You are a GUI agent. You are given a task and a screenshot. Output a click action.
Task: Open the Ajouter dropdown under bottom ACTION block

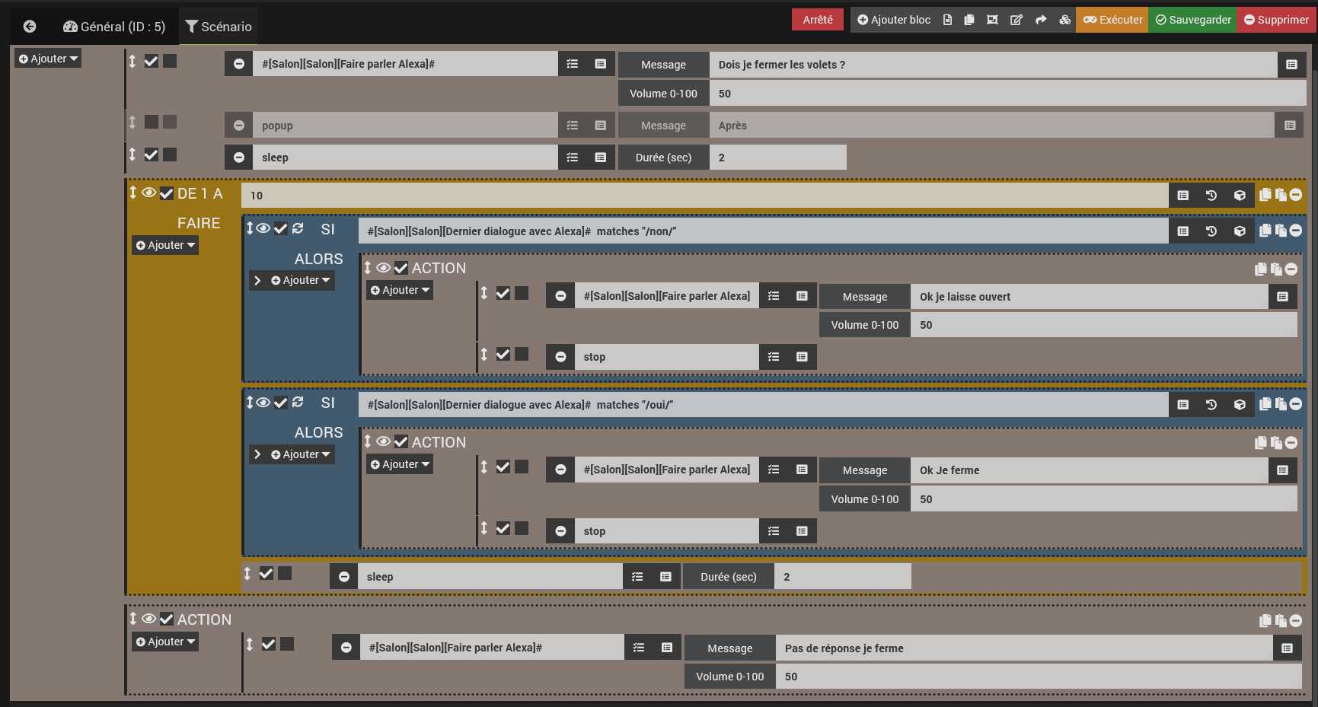click(165, 642)
